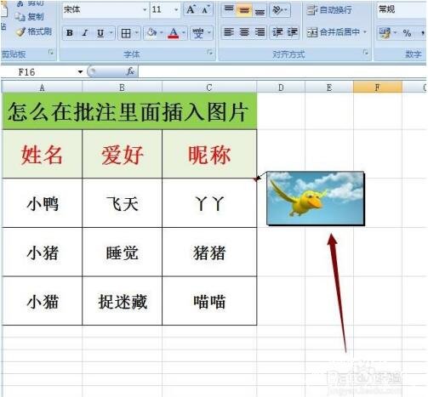Click the insert function fx button

click(130, 71)
